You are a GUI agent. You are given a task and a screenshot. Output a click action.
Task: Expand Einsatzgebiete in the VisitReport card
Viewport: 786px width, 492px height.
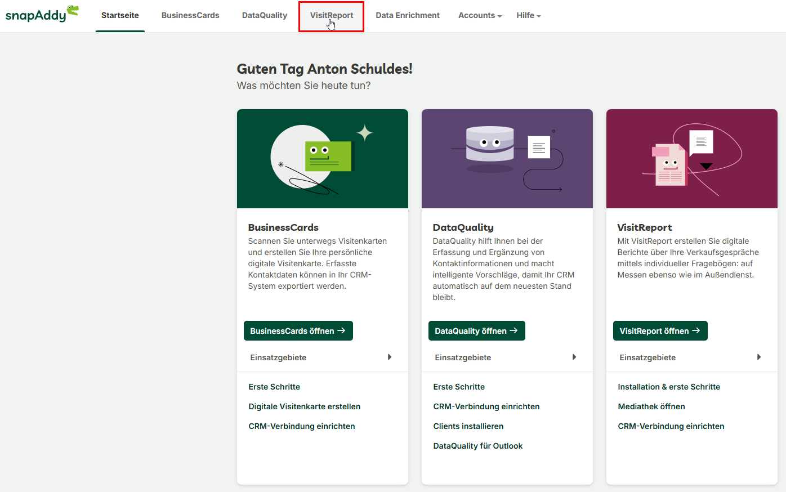(x=691, y=357)
